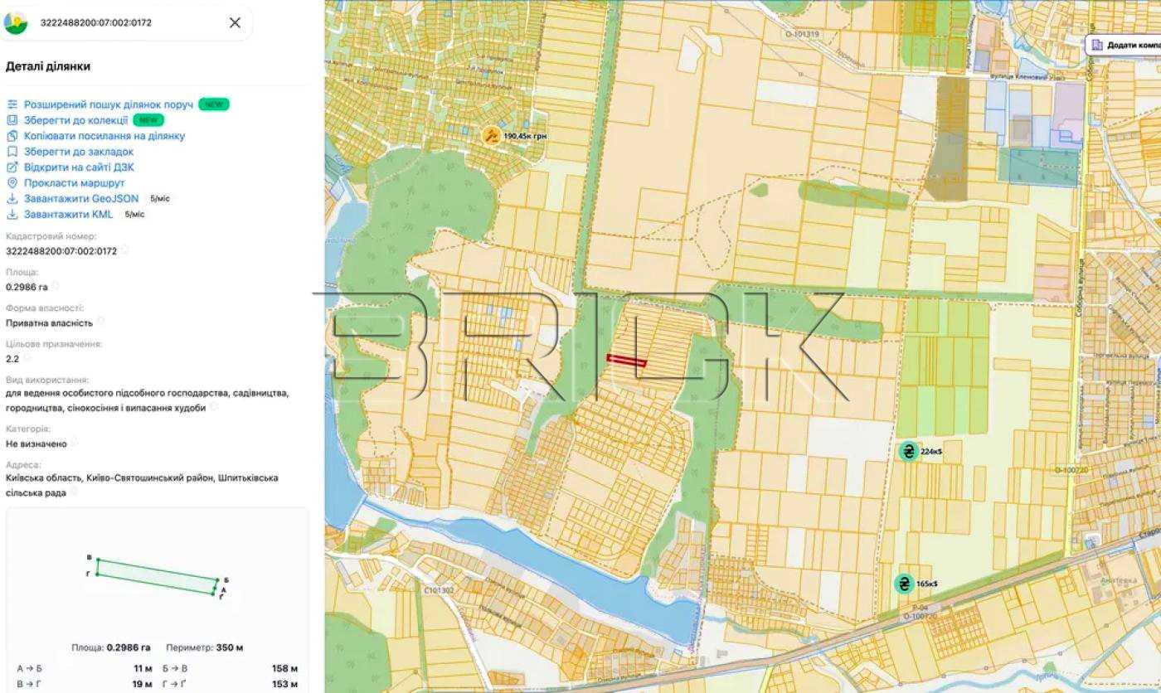This screenshot has height=693, width=1161.
Task: Click the app logo in the search bar
Action: pyautogui.click(x=16, y=22)
